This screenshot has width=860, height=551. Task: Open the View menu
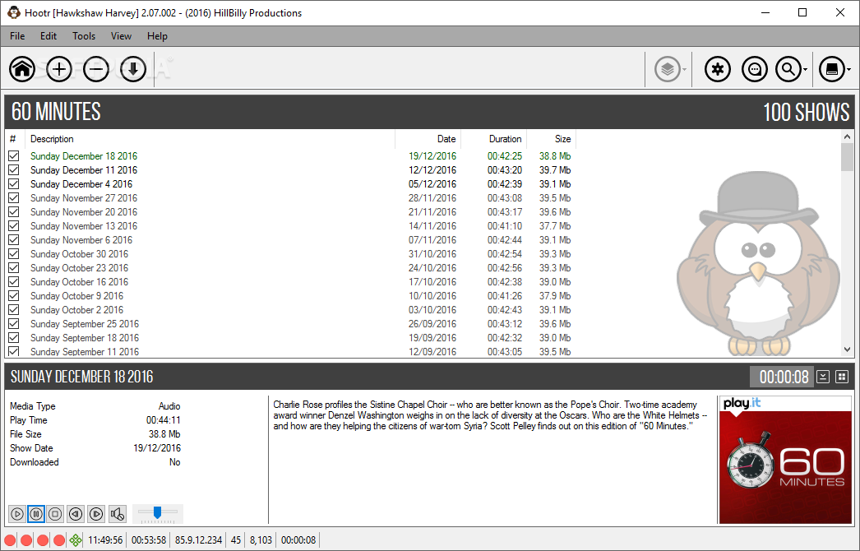tap(121, 36)
